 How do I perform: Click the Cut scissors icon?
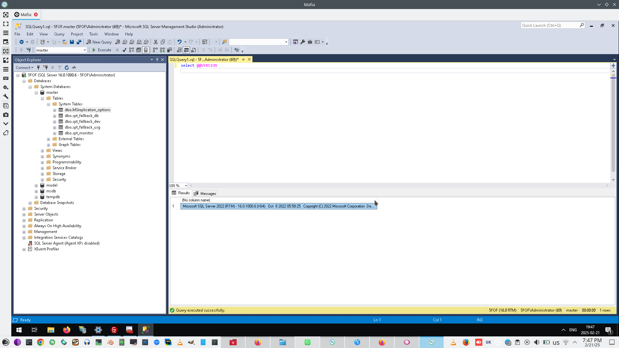pos(156,42)
